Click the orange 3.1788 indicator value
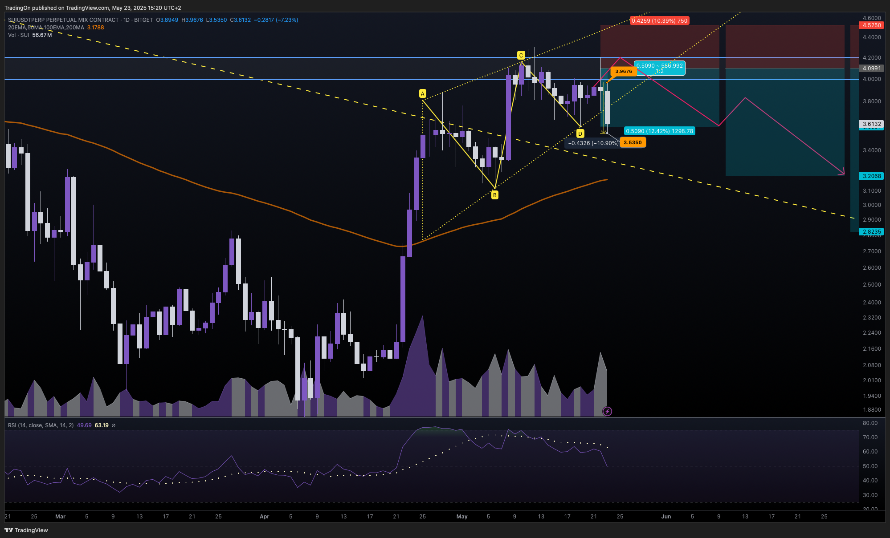 tap(95, 28)
